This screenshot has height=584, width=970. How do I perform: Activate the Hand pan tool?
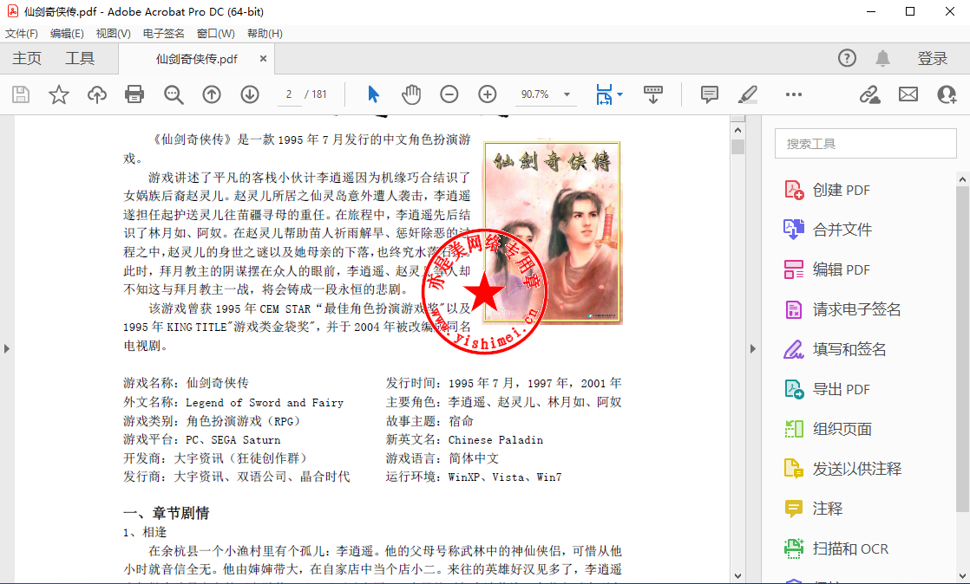pyautogui.click(x=410, y=94)
